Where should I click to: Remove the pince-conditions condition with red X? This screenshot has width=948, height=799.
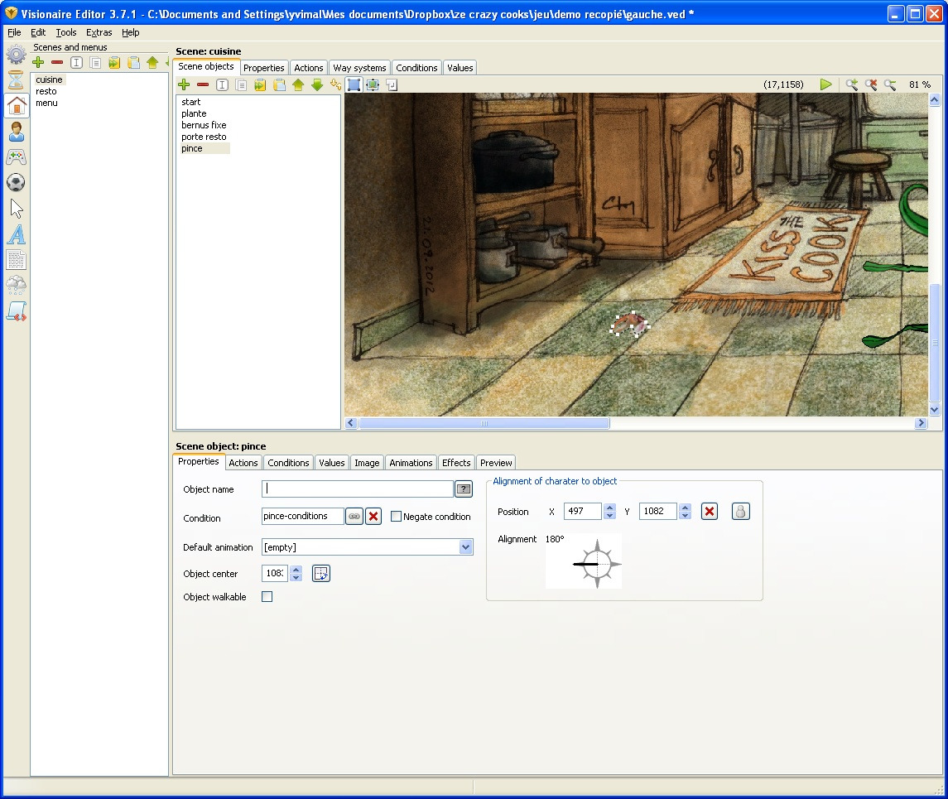pyautogui.click(x=373, y=517)
